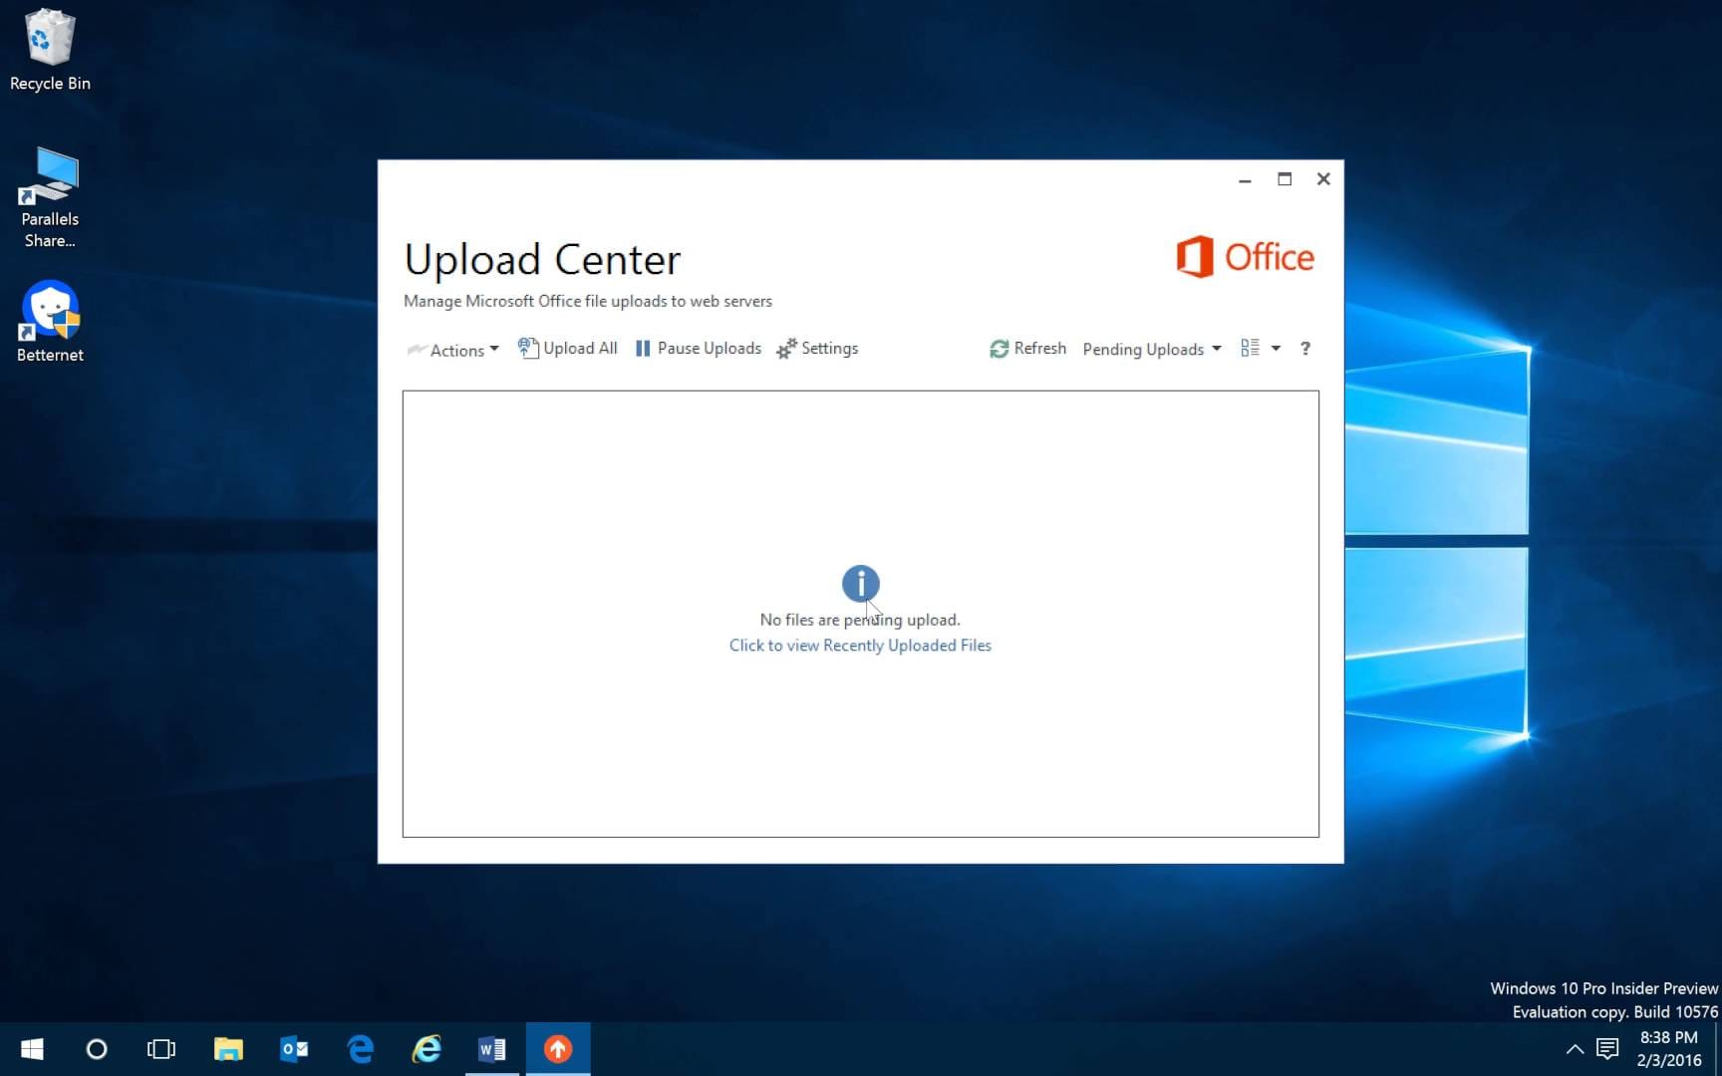1722x1076 pixels.
Task: Show hidden system tray icons
Action: (x=1575, y=1049)
